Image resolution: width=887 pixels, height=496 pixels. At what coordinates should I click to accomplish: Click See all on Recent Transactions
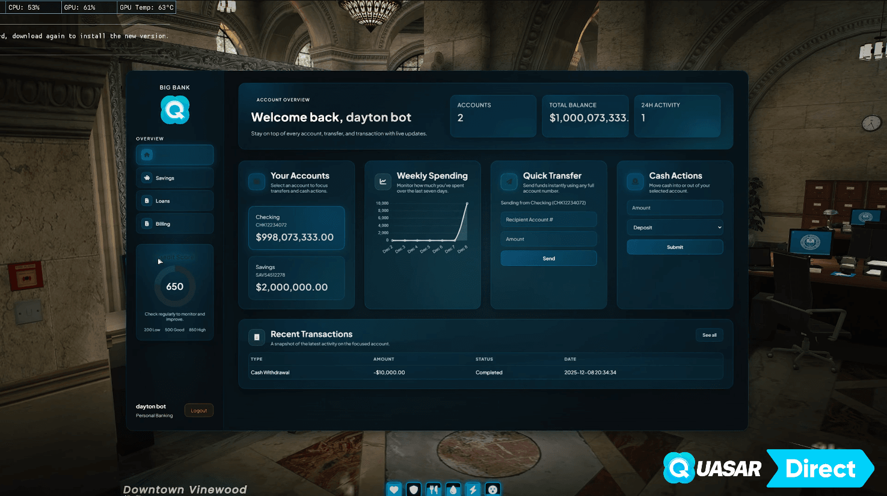click(x=709, y=334)
